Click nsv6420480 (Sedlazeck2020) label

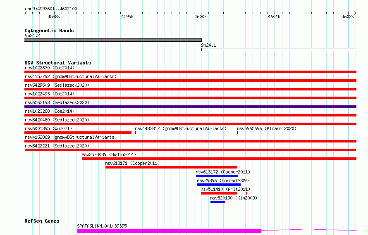coord(57,120)
